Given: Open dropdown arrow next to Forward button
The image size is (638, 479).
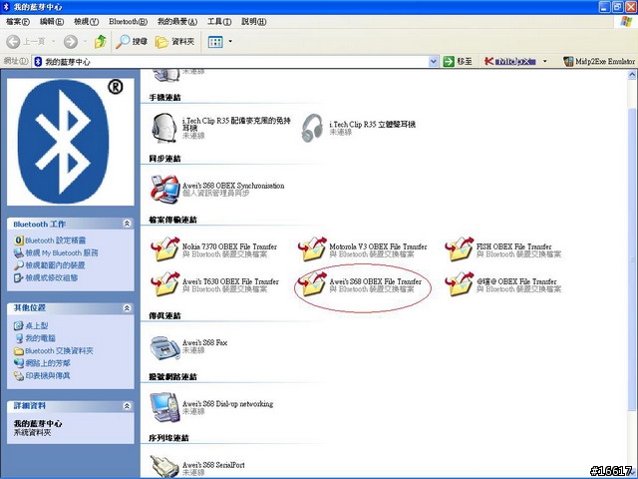Looking at the screenshot, I should pos(85,41).
